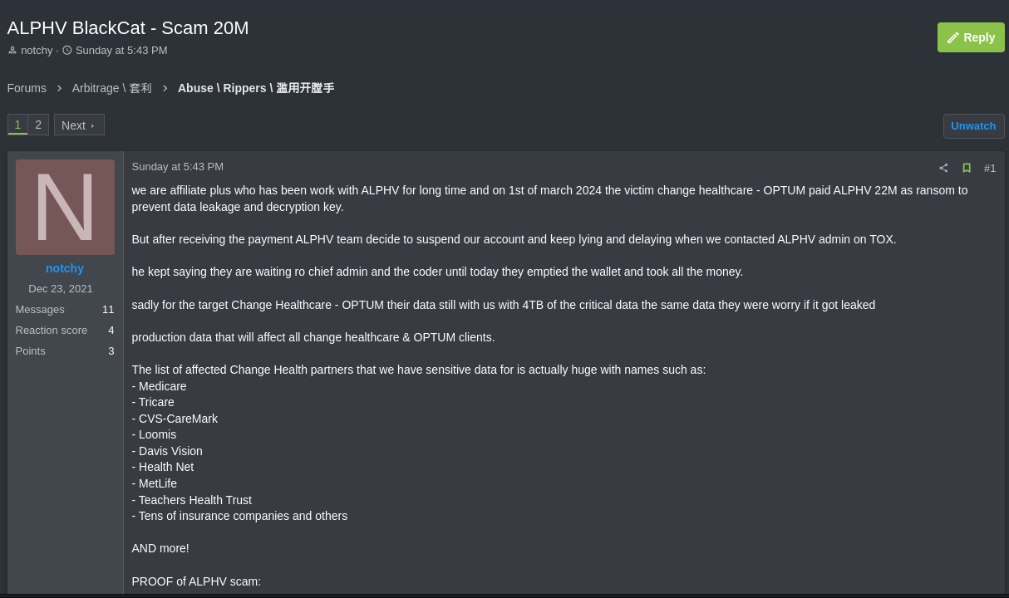The image size is (1009, 598).
Task: Toggle Unwatch for this thread
Action: pyautogui.click(x=973, y=126)
